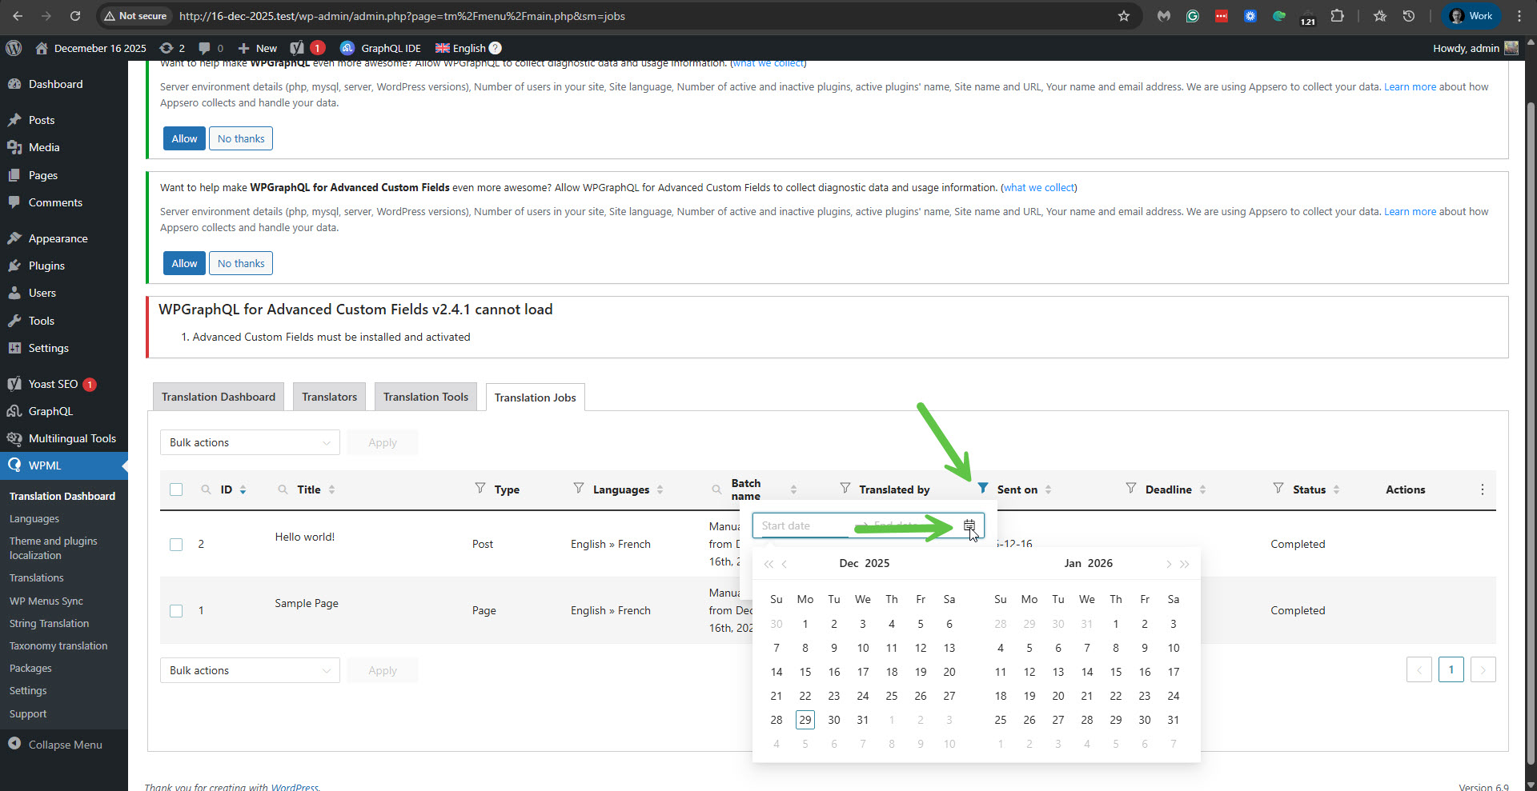This screenshot has height=791, width=1537.
Task: Click the Sent on filter funnel icon
Action: (x=983, y=488)
